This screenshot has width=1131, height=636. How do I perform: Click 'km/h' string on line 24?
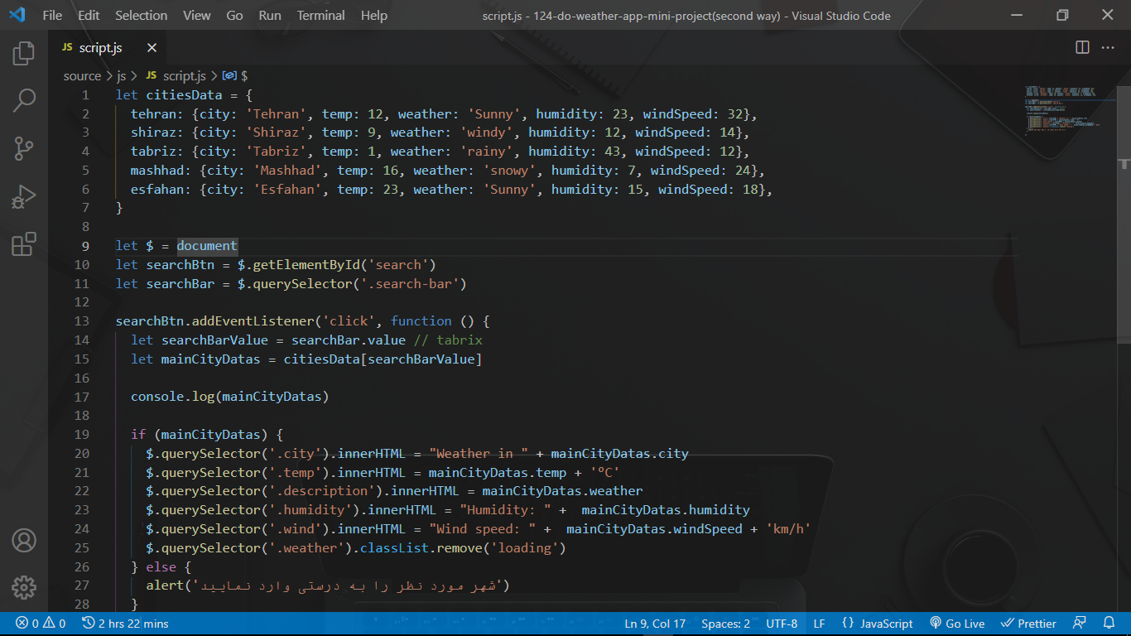[x=787, y=529]
